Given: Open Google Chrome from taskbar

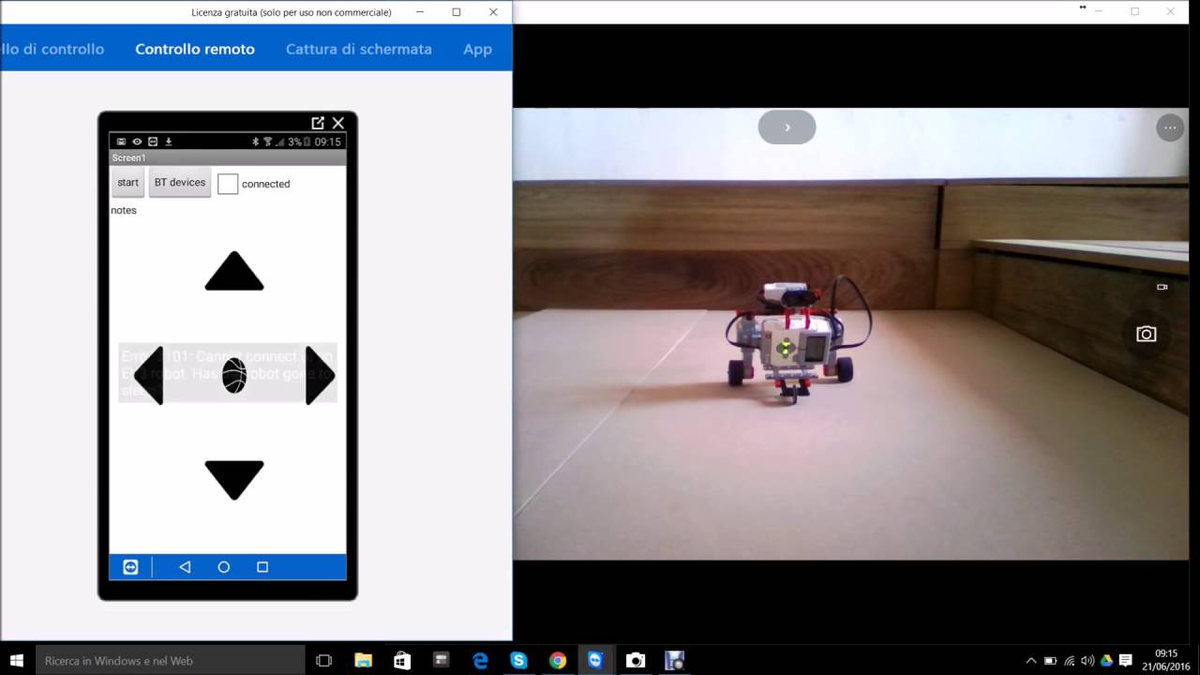Looking at the screenshot, I should point(558,660).
